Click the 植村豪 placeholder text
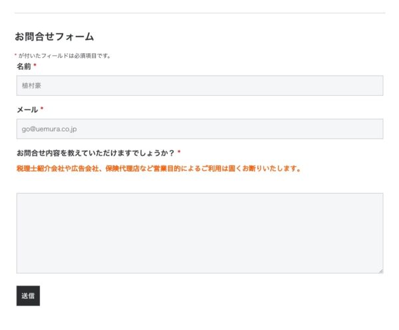Screen dimensions: 399x330 point(31,86)
